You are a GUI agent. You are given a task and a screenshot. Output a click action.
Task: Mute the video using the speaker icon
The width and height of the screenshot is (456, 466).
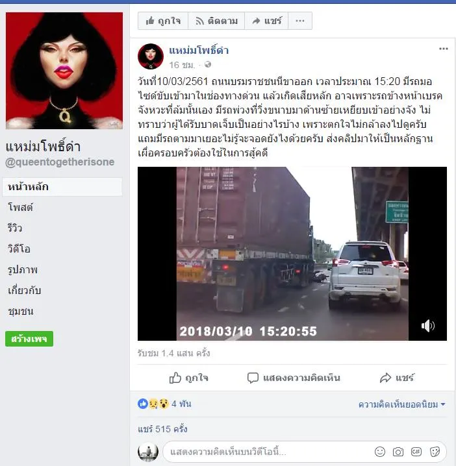427,326
